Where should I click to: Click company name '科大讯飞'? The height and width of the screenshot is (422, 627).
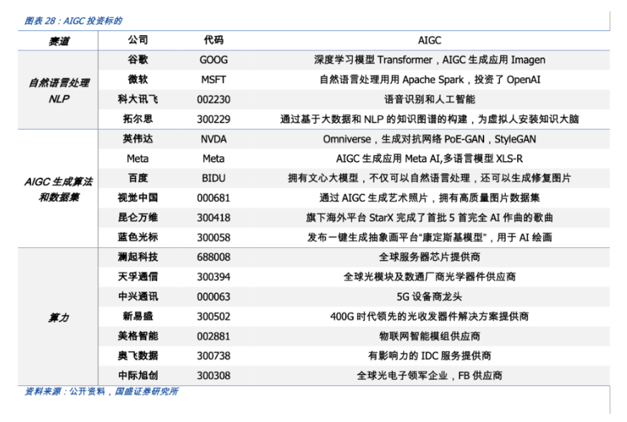[x=138, y=99]
